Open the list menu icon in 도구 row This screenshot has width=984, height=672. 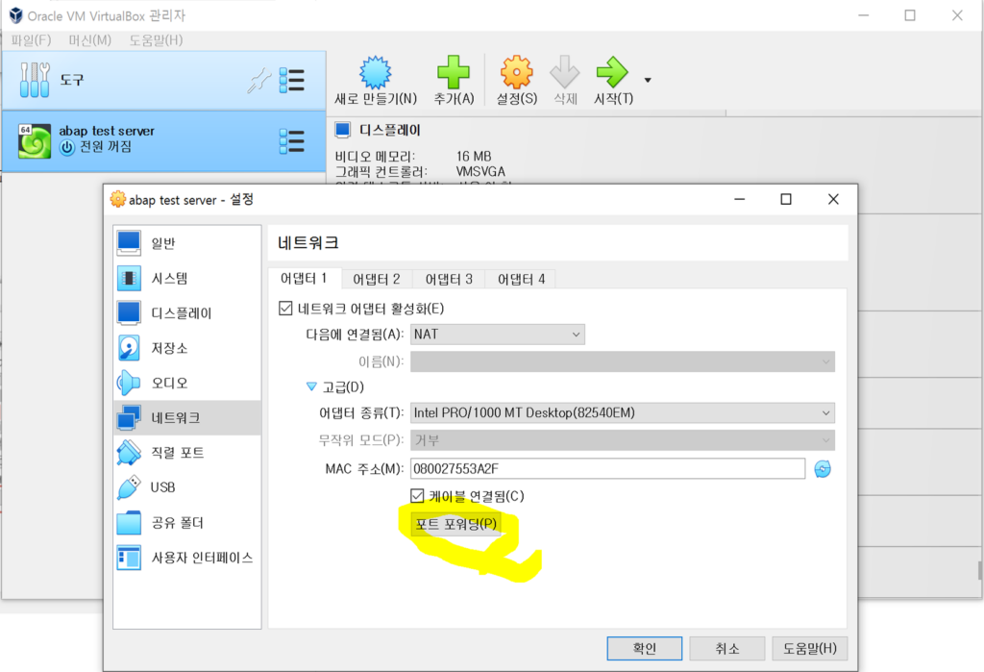[292, 81]
